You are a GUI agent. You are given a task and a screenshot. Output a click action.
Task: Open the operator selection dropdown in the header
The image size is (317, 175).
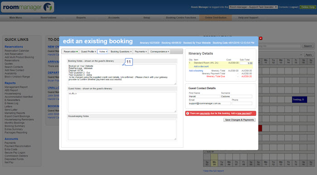(253, 7)
